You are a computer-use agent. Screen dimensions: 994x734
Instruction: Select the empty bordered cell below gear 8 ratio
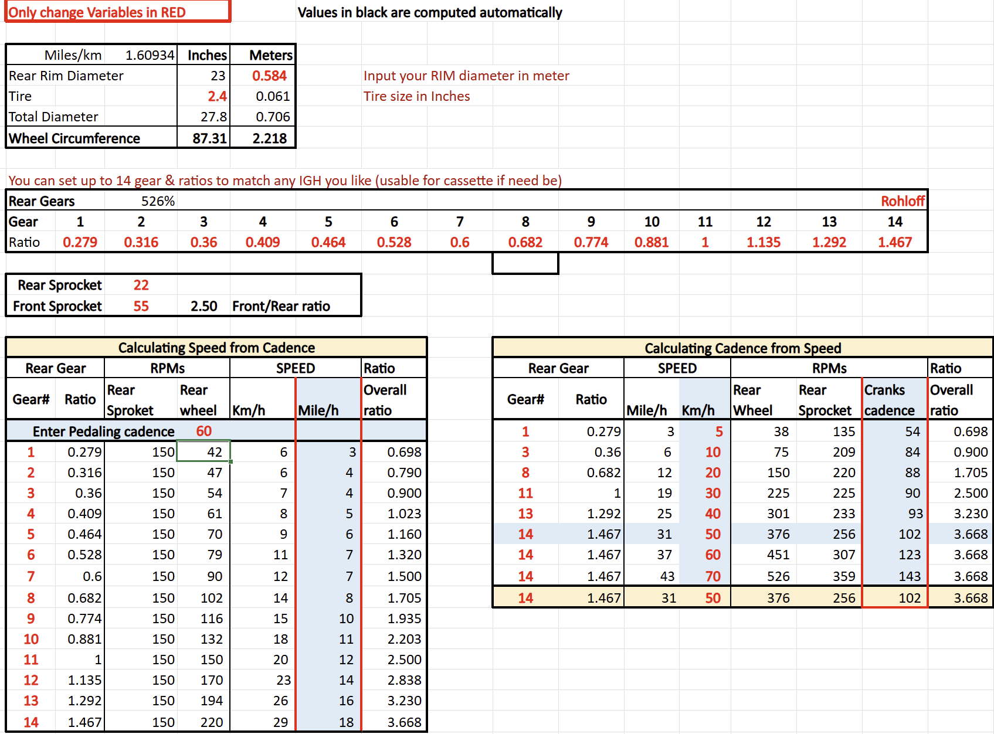pyautogui.click(x=525, y=263)
